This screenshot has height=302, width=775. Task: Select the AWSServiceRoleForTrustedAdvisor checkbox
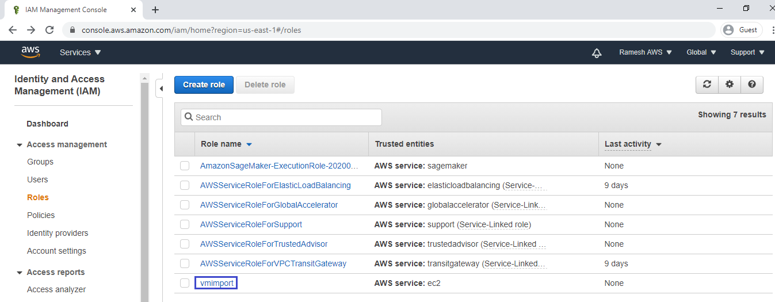[x=185, y=244]
